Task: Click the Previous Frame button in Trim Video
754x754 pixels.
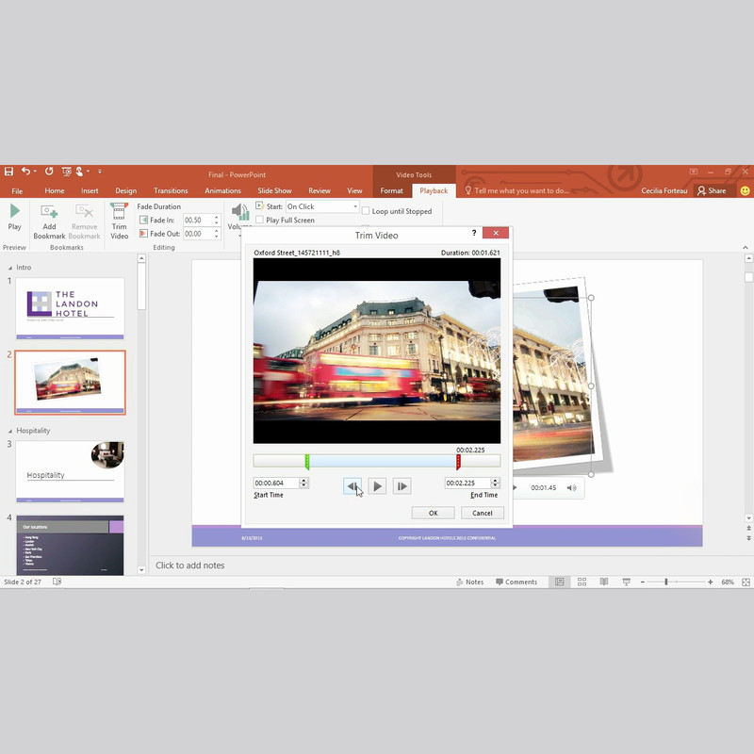Action: pos(352,486)
